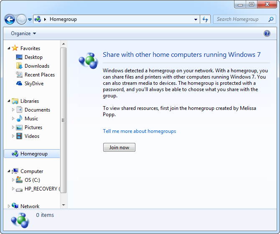This screenshot has width=280, height=234.
Task: Select Network in navigation pane
Action: click(x=30, y=206)
